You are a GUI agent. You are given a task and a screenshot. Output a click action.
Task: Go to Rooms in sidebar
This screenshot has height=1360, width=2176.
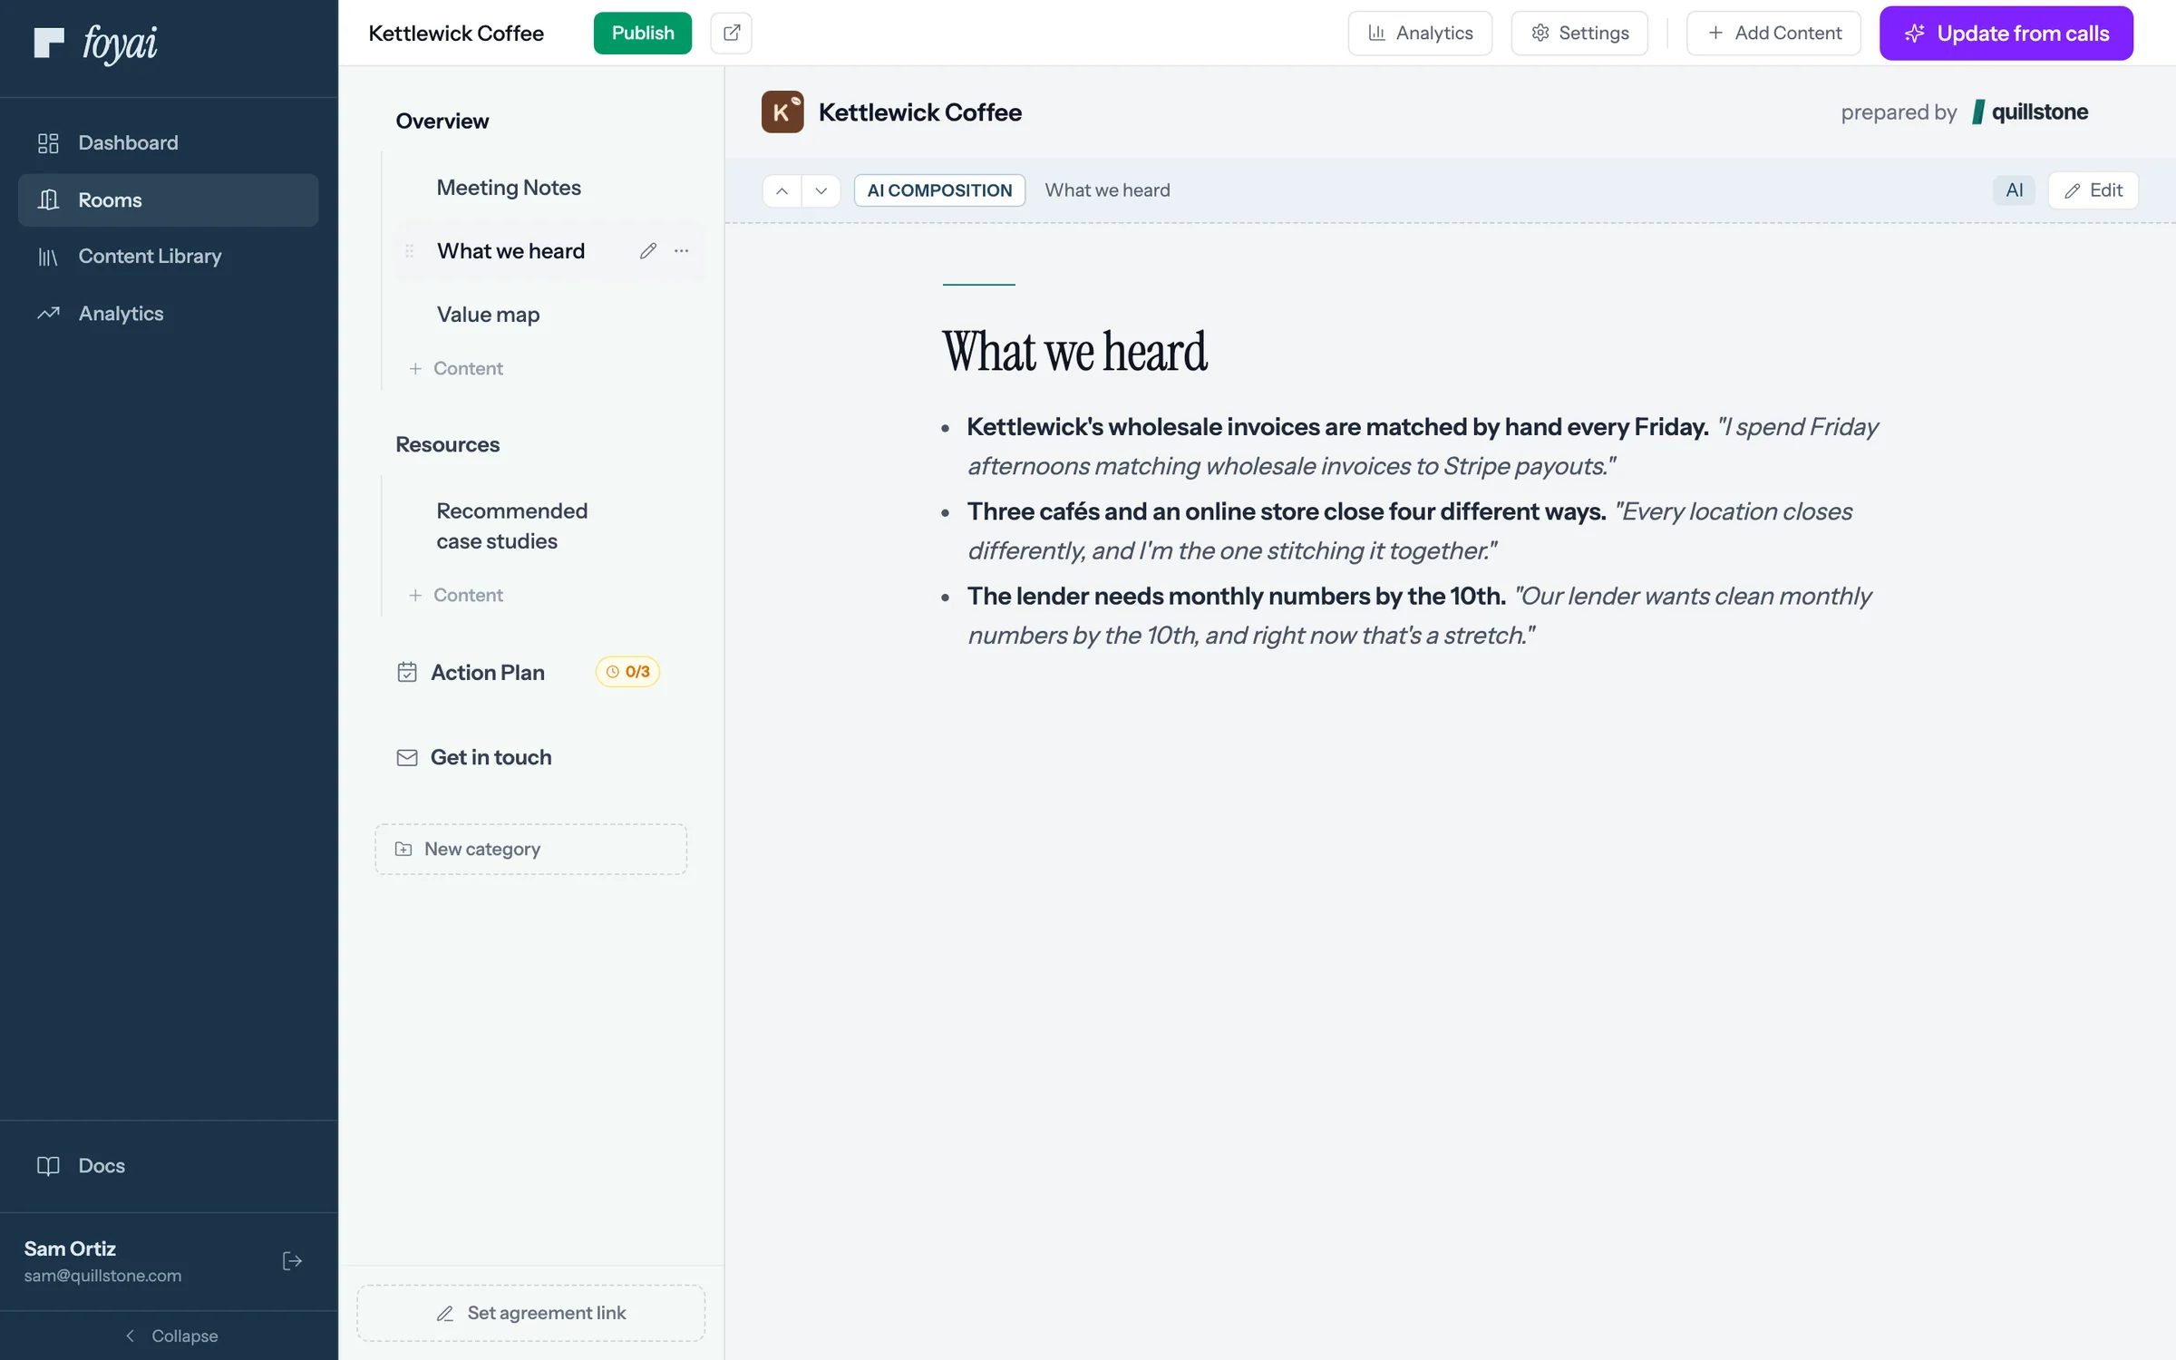169,200
